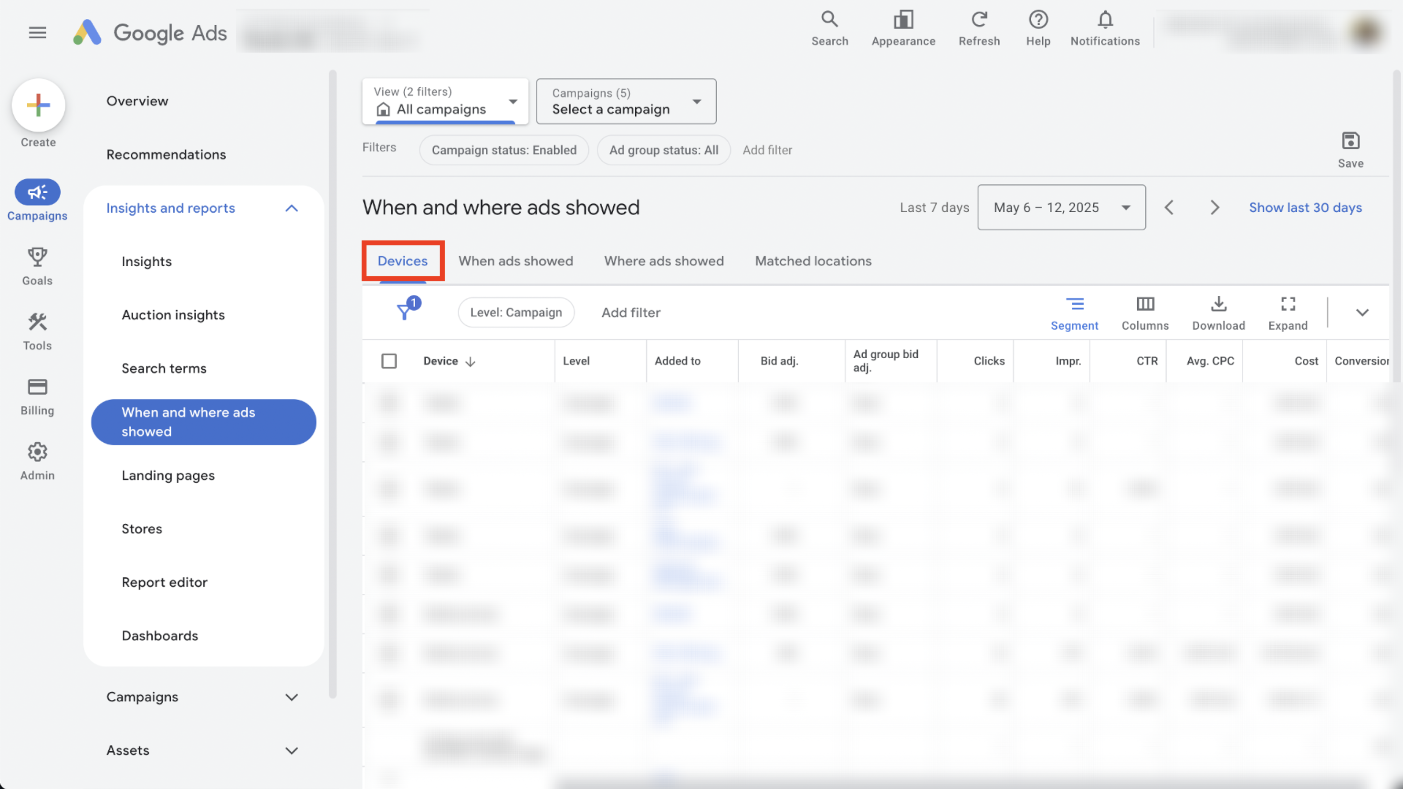Download the device report
The width and height of the screenshot is (1403, 789).
[x=1218, y=313]
